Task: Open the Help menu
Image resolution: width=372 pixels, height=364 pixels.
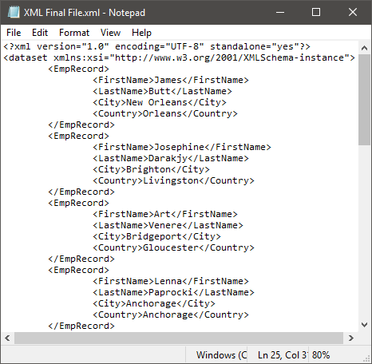Action: [141, 33]
